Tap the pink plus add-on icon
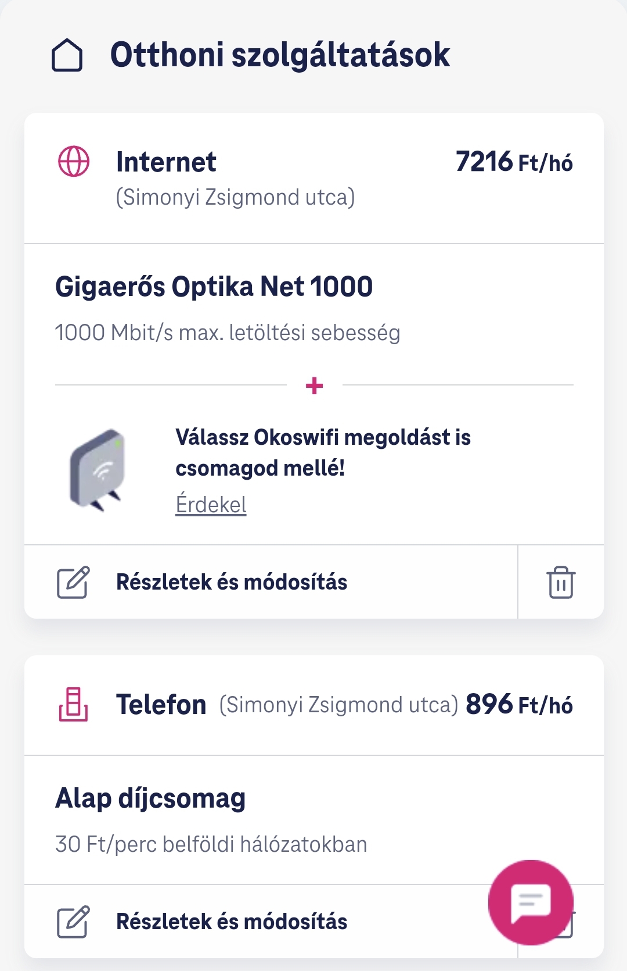This screenshot has height=971, width=627. tap(314, 385)
